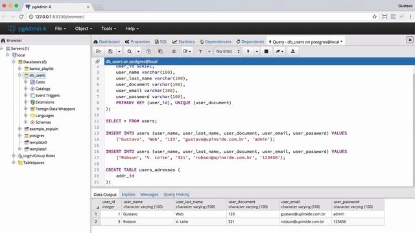415x233 pixels.
Task: Collapse the Databases (6) node
Action: click(14, 62)
